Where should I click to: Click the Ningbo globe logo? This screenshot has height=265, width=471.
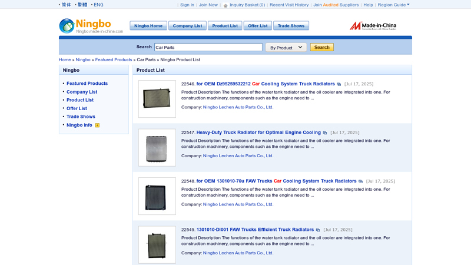point(67,26)
